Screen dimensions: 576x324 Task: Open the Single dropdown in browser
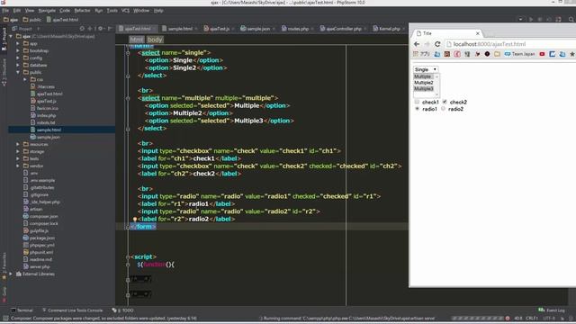(425, 69)
